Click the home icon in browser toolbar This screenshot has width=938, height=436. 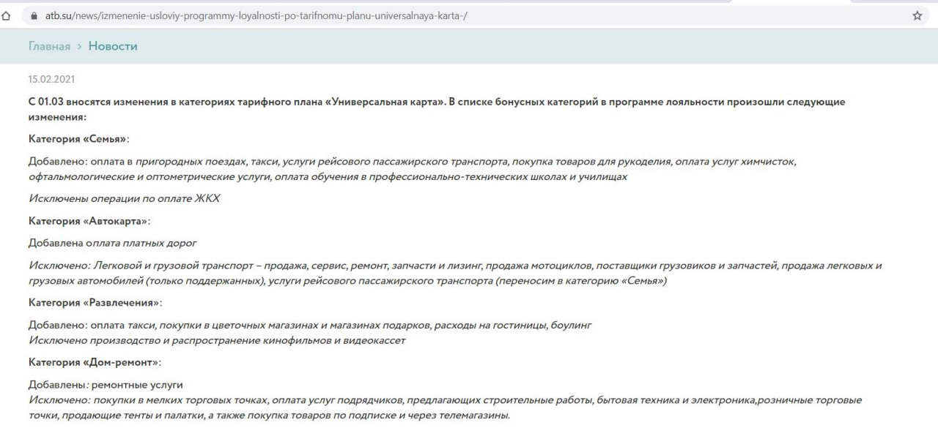pyautogui.click(x=6, y=15)
